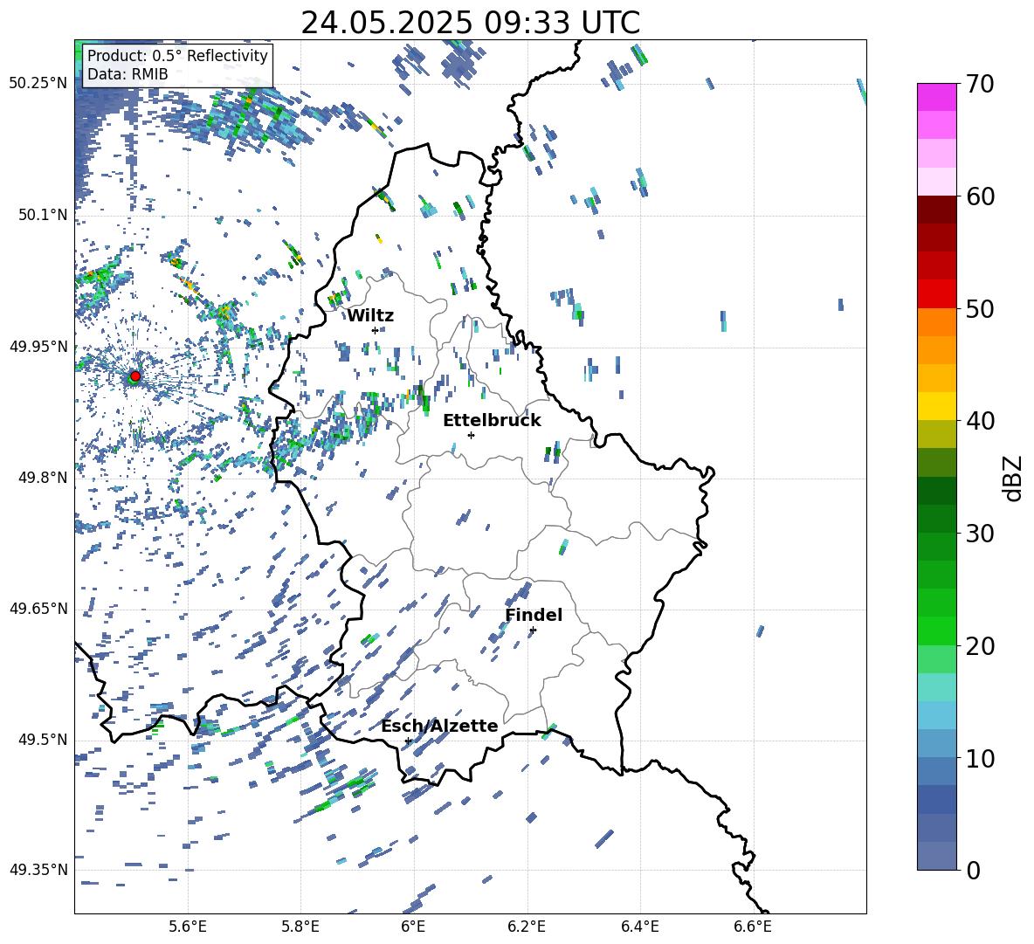Click the 49.35°N latitude label
The height and width of the screenshot is (944, 1034).
pos(38,870)
